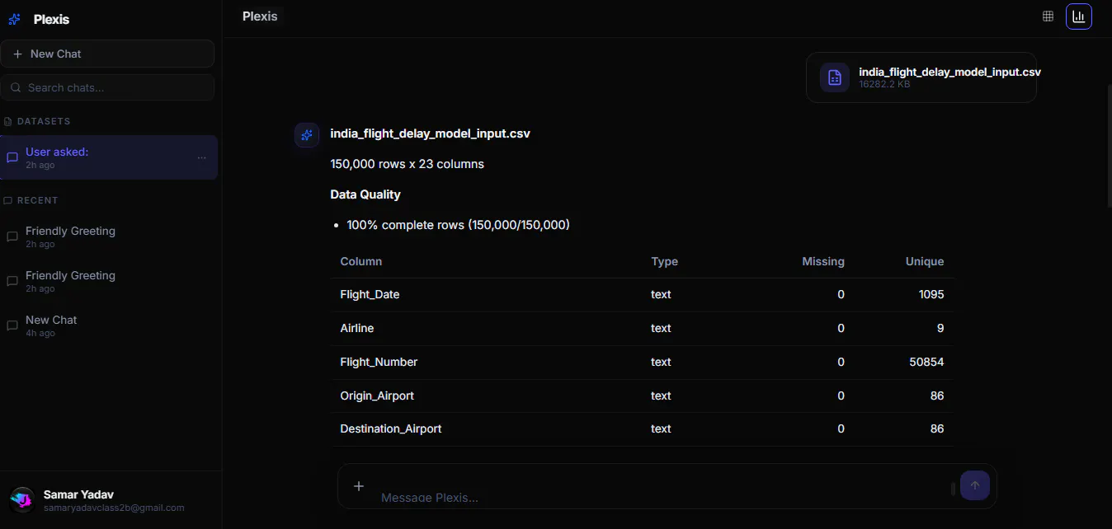Image resolution: width=1112 pixels, height=529 pixels.
Task: Select the Flight_Number cell
Action: [x=379, y=362]
